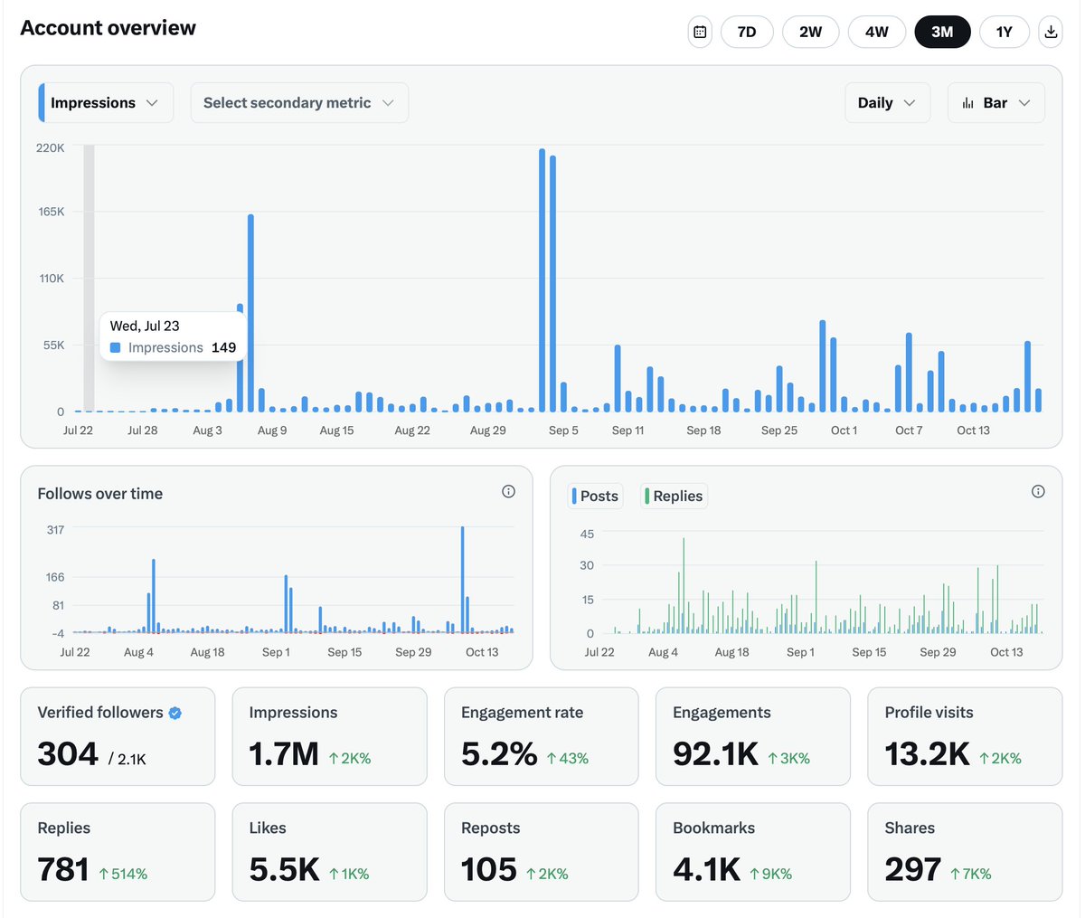Toggle the Replies series in chart legend
This screenshot has height=918, width=1085.
[x=674, y=496]
